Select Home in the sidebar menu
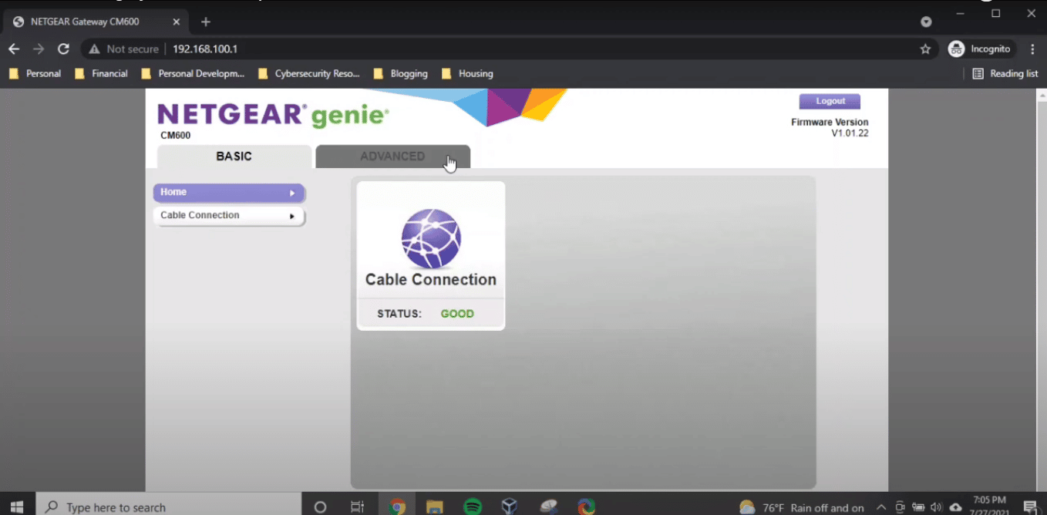The width and height of the screenshot is (1047, 515). point(228,193)
